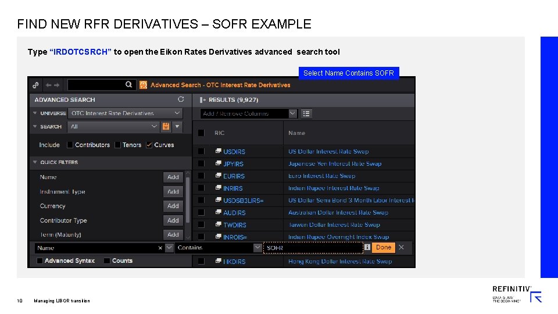Image resolution: width=558 pixels, height=314 pixels.
Task: Click the magnifier search icon
Action: tap(129, 84)
